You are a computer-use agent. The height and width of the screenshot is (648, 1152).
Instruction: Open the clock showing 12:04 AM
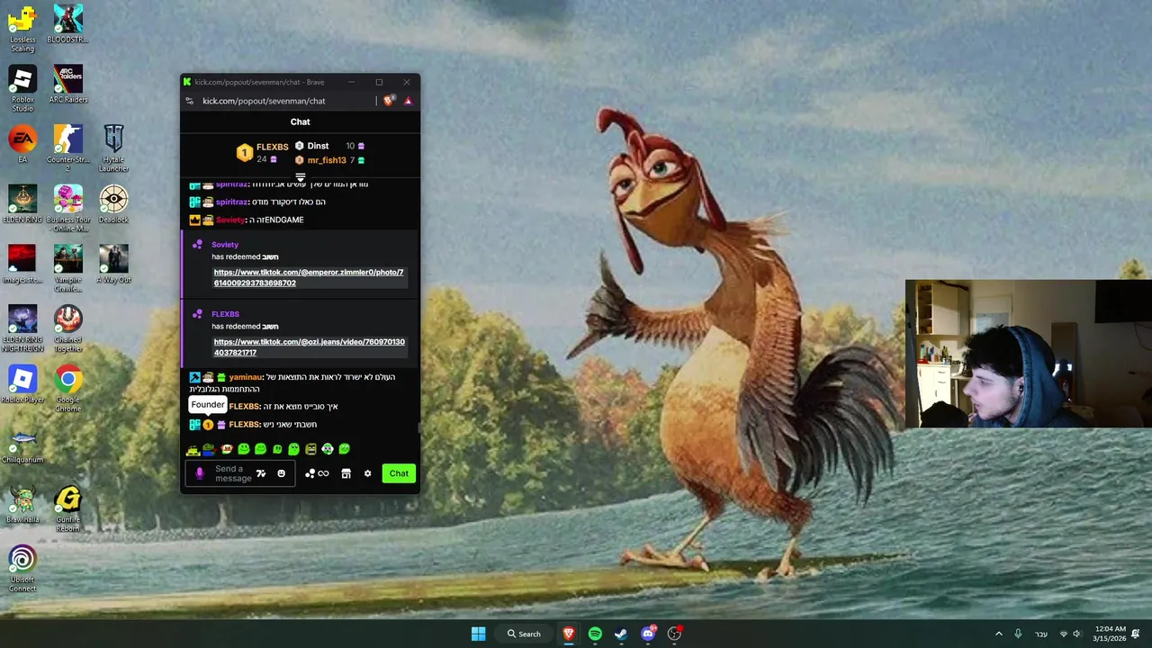(x=1110, y=634)
